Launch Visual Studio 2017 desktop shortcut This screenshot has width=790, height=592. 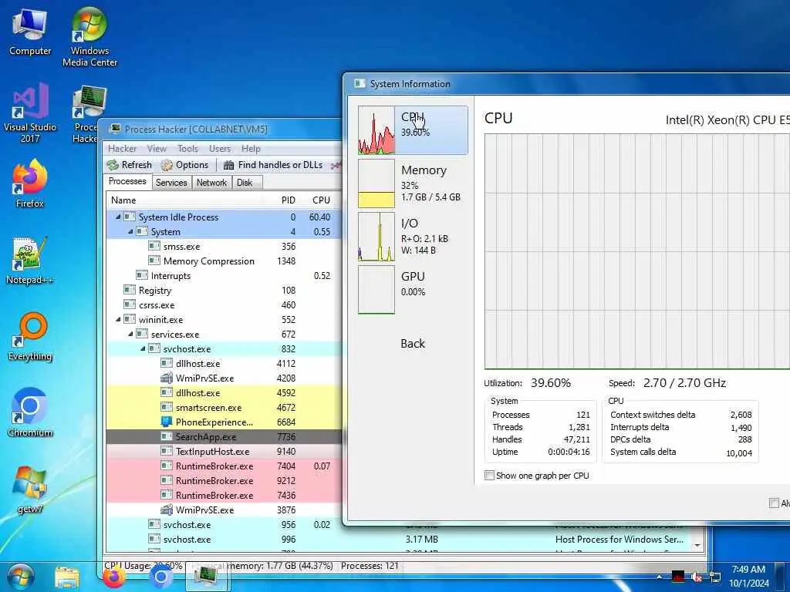[30, 113]
